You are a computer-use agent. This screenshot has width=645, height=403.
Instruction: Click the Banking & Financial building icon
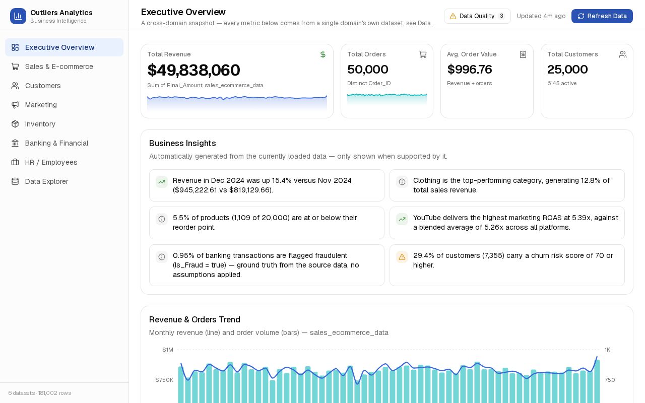click(x=15, y=143)
